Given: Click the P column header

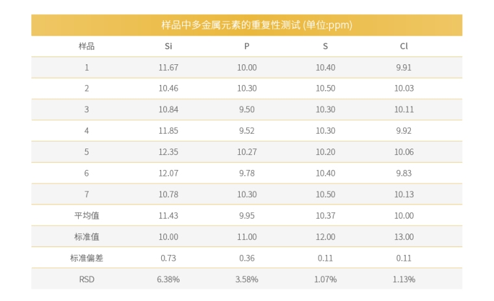Looking at the screenshot, I should coord(247,46).
